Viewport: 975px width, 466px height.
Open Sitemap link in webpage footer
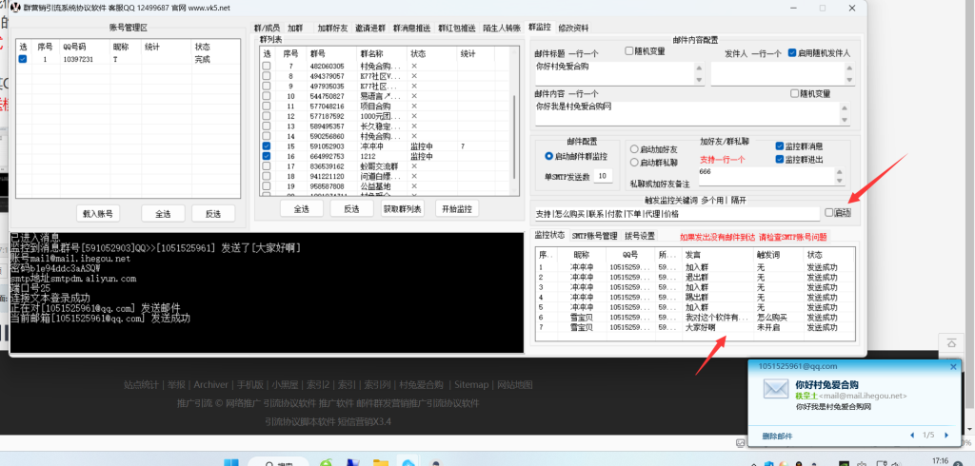(x=471, y=384)
